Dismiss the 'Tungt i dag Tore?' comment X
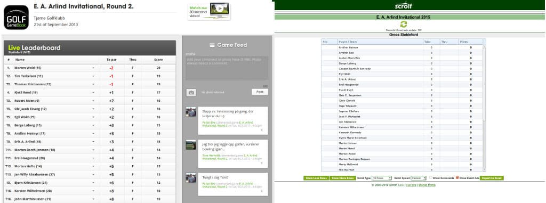The image size is (546, 203). coord(262,191)
